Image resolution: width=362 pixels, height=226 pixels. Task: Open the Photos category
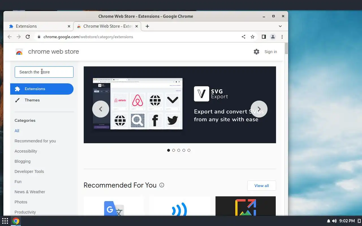pos(21,202)
